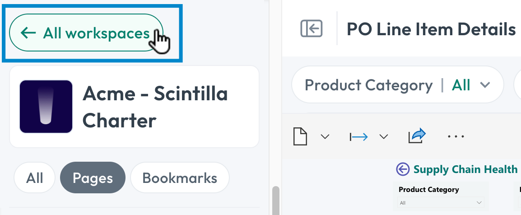Screen dimensions: 521x215
Task: Click the circled back arrow beside Supply Chain Health
Action: pyautogui.click(x=403, y=169)
